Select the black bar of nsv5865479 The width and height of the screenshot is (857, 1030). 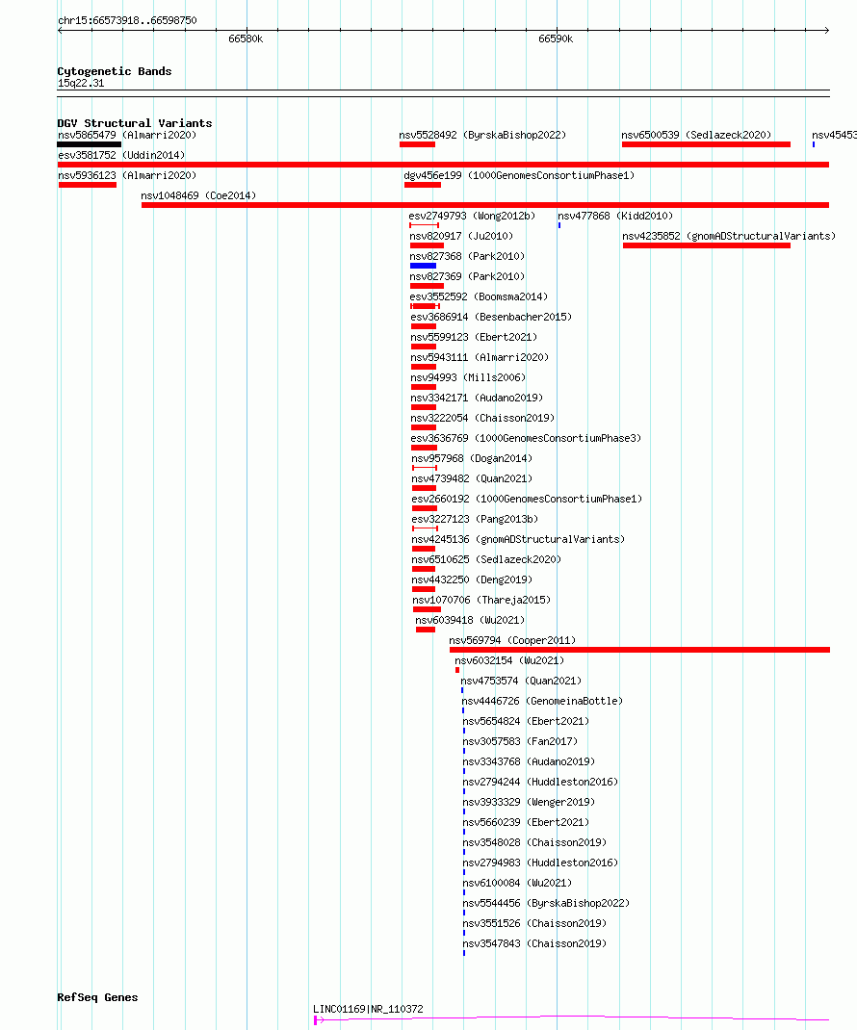90,144
